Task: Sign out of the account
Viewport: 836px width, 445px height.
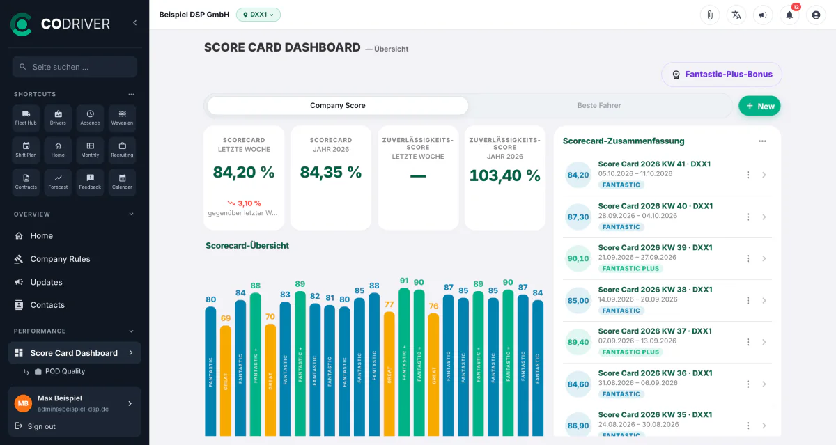Action: (35, 426)
